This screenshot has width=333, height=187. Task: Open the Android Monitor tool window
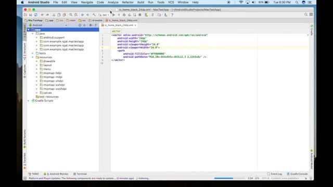click(x=56, y=174)
